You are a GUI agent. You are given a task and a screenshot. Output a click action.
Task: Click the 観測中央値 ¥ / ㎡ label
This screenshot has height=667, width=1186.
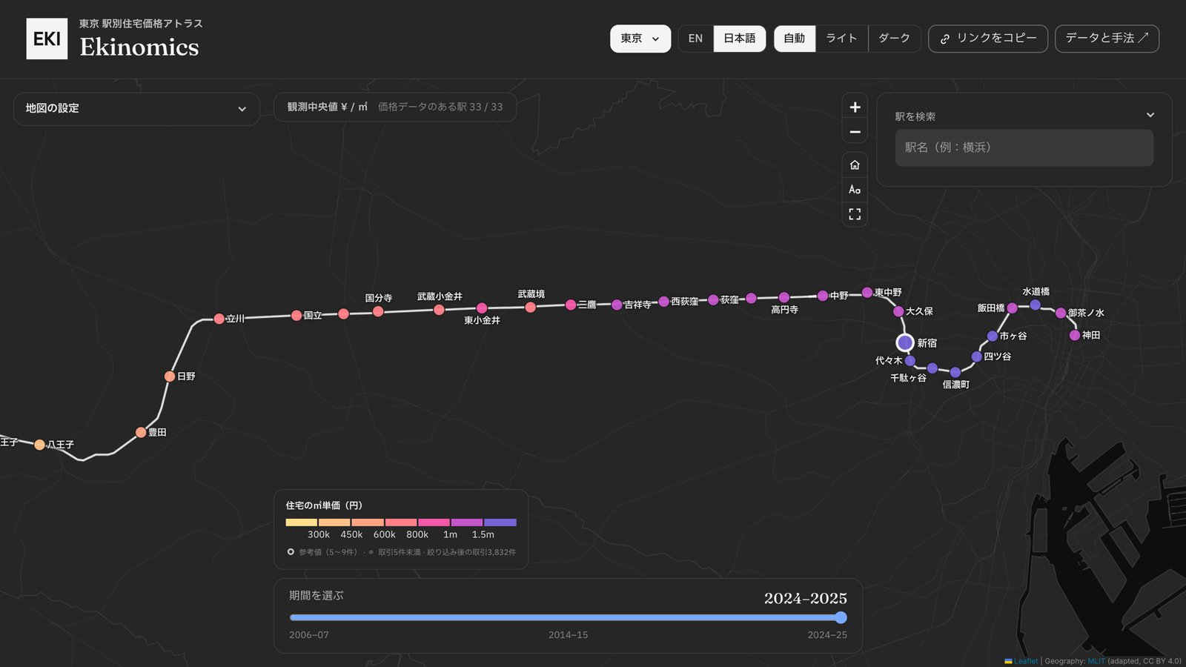tap(328, 107)
